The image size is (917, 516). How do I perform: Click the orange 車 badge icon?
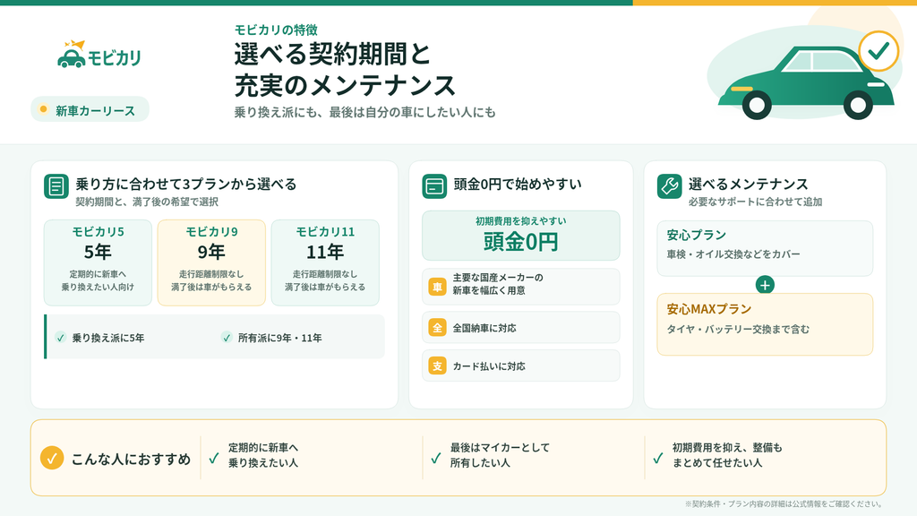[437, 287]
